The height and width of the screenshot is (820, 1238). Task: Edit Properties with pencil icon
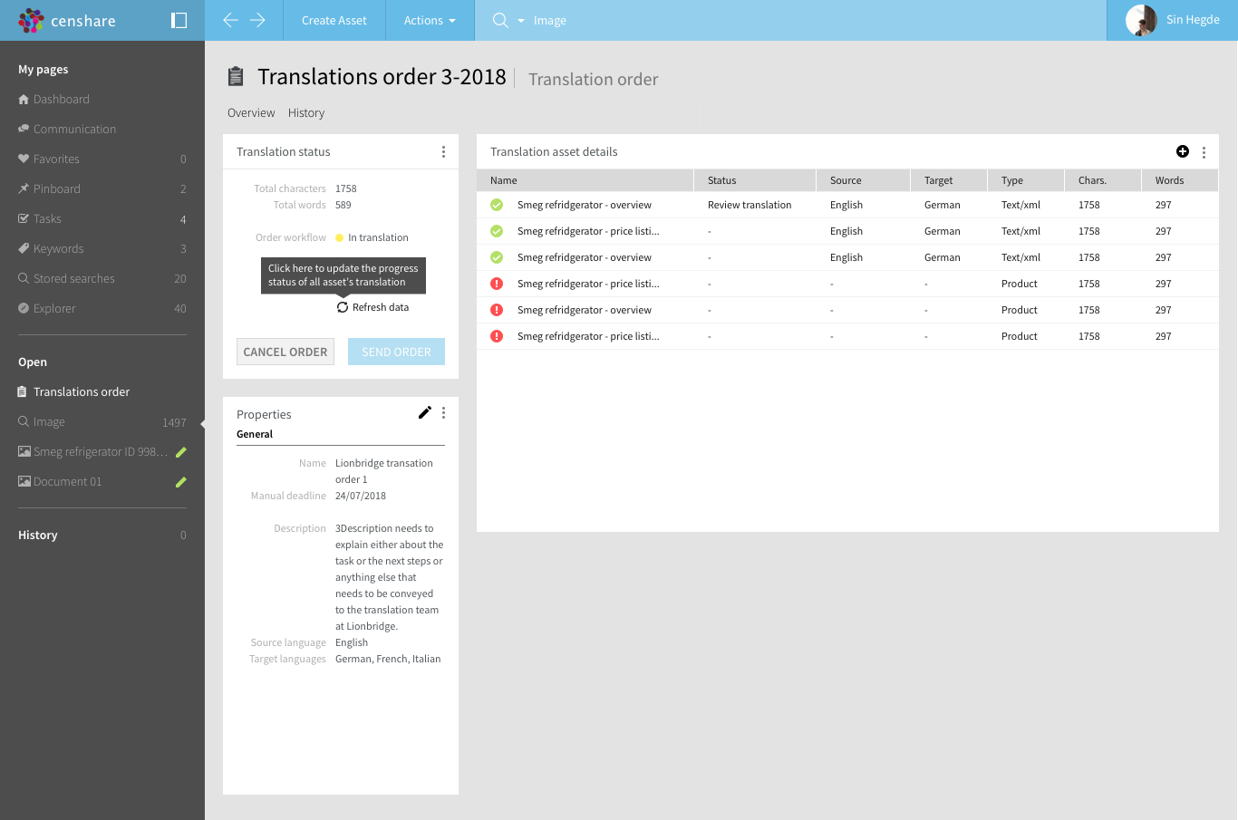[424, 413]
